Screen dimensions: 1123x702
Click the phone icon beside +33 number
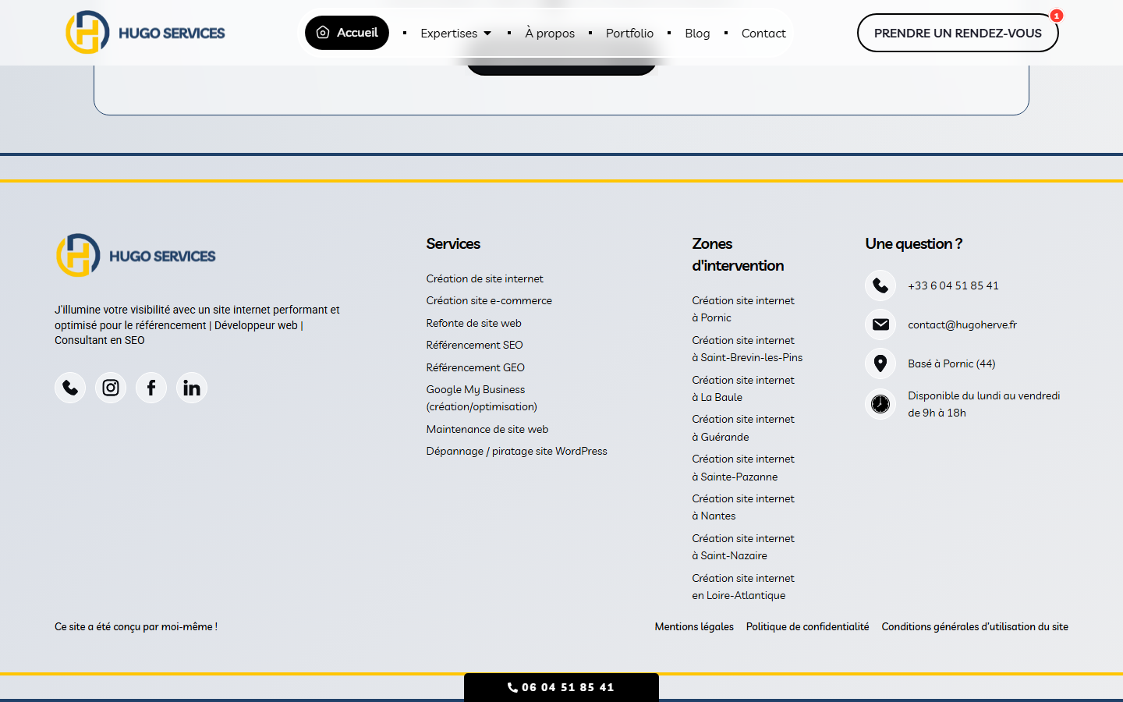click(880, 285)
